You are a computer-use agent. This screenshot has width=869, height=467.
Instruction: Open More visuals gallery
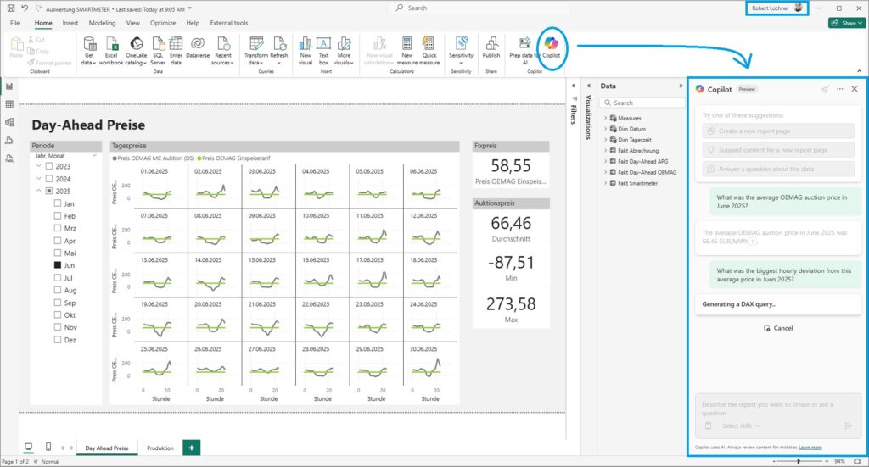[344, 50]
